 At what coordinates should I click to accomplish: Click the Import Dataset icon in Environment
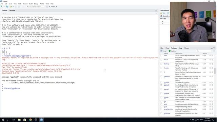click(168, 13)
